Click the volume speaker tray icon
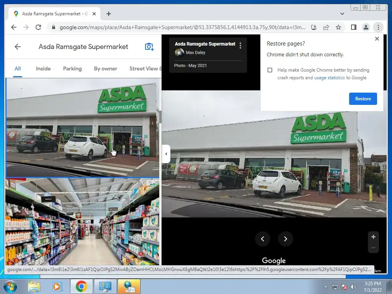Image resolution: width=392 pixels, height=294 pixels. (x=353, y=287)
